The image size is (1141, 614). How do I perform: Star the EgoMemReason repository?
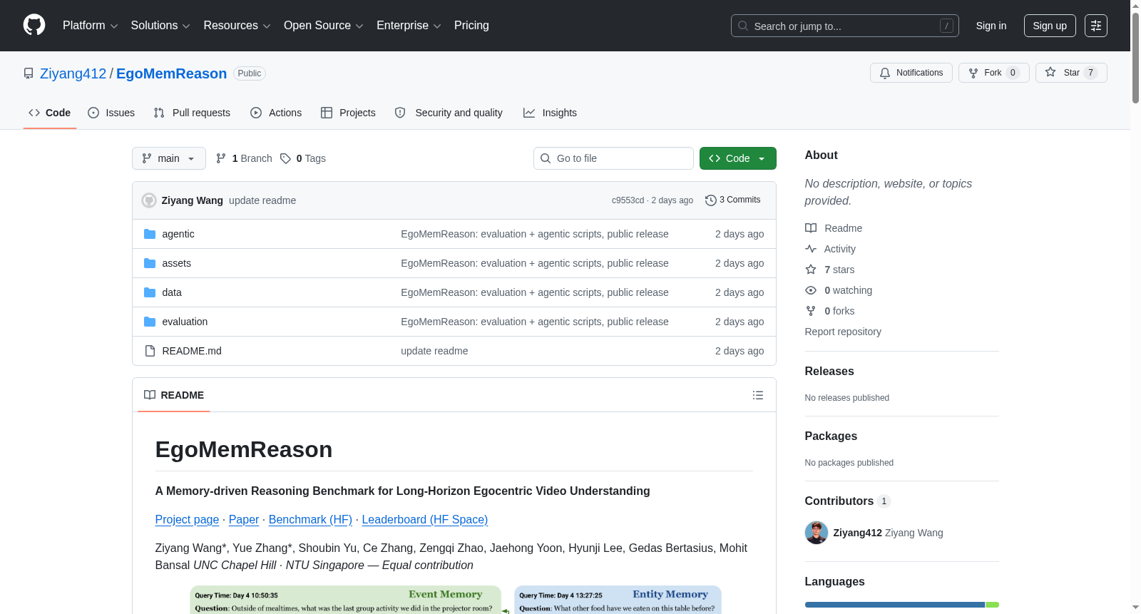[1071, 73]
